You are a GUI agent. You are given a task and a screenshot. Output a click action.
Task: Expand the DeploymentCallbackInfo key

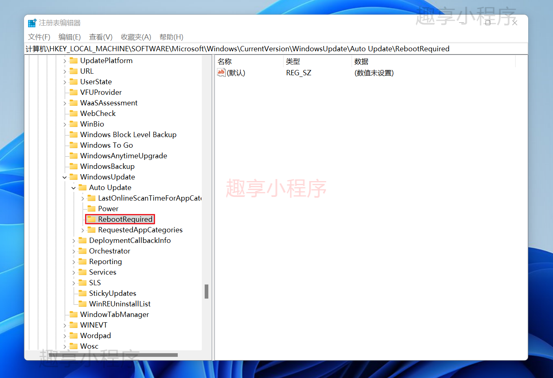(x=74, y=241)
